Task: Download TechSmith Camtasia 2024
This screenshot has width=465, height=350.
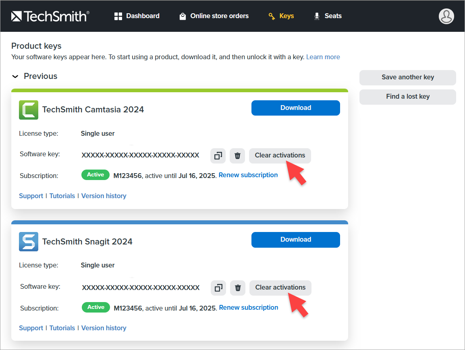Action: pyautogui.click(x=295, y=108)
